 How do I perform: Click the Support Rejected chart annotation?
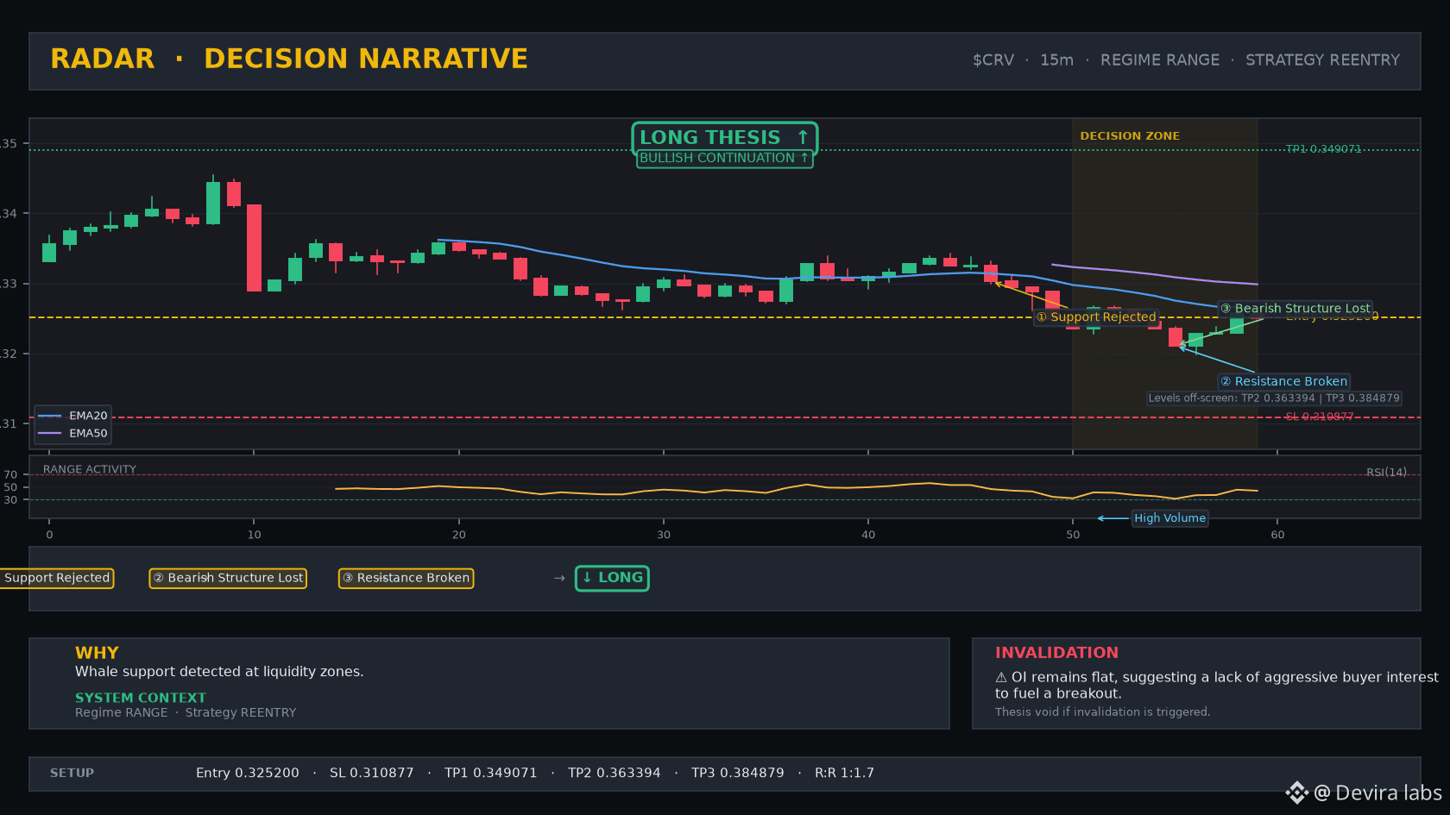point(1096,317)
